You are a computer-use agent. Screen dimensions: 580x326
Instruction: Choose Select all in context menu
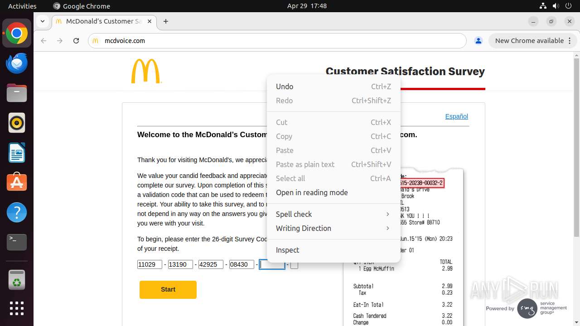coord(333,178)
